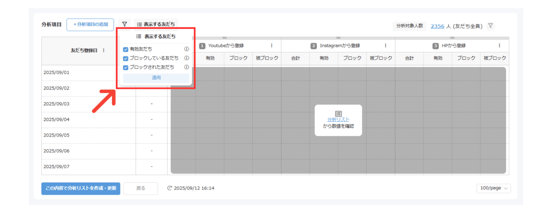Open three-dot menu for Youtubeから登録 column
This screenshot has width=552, height=213.
272,45
